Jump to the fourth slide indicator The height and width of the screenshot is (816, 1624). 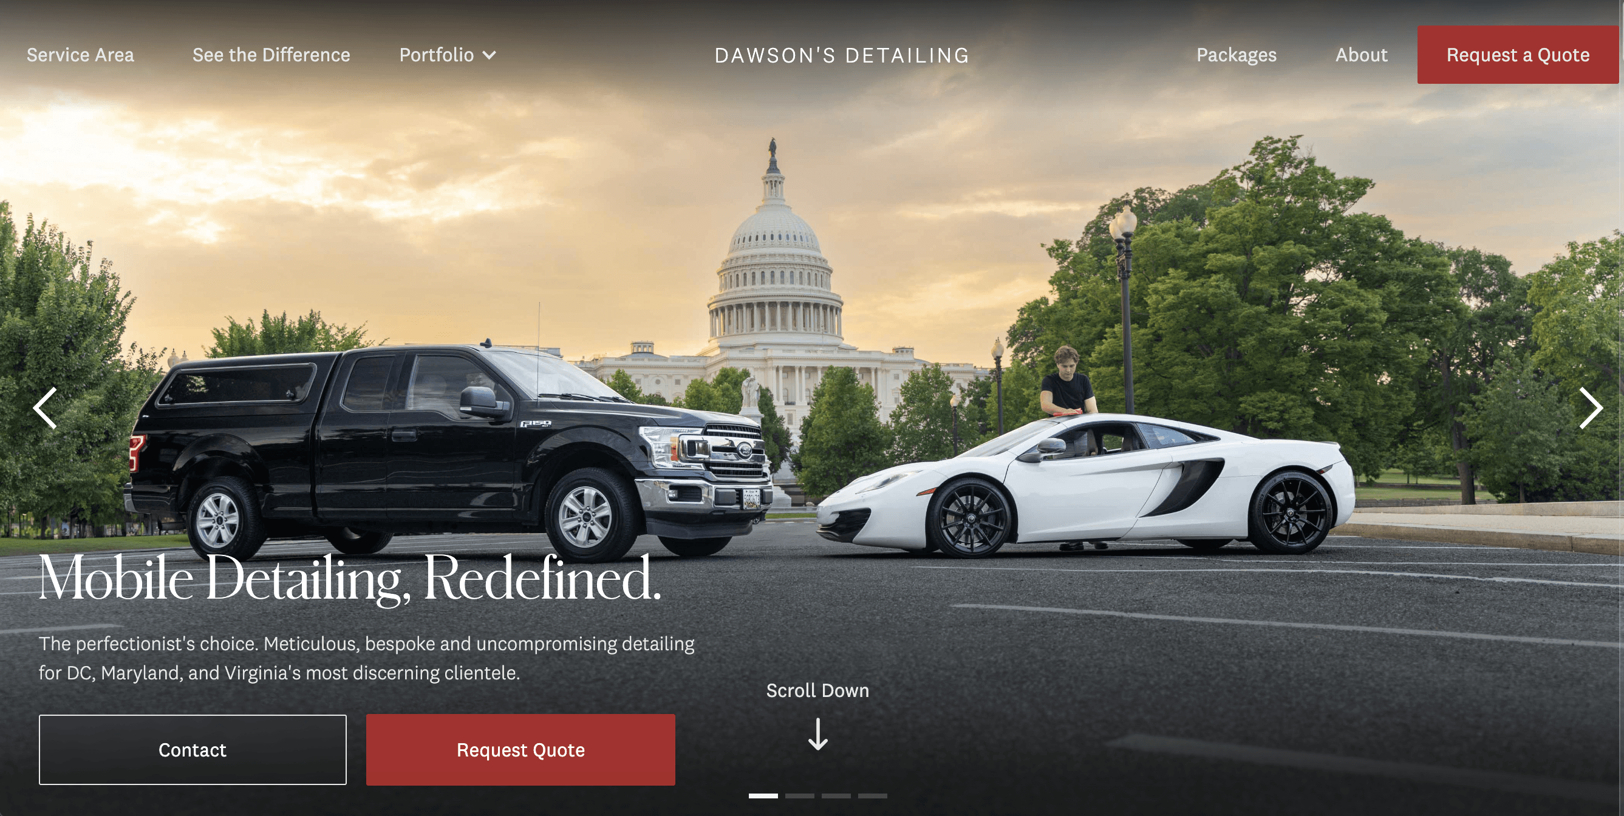tap(873, 796)
